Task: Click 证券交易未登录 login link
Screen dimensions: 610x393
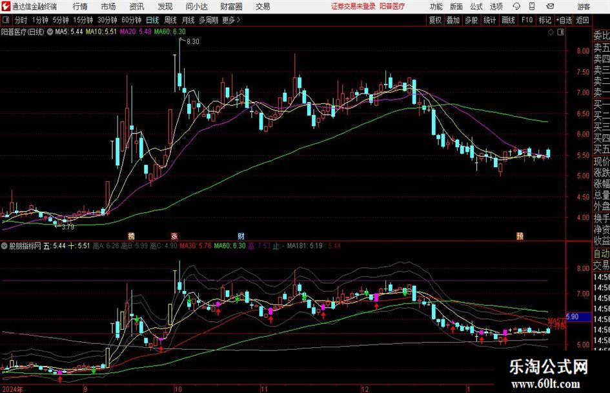Action: (x=353, y=6)
